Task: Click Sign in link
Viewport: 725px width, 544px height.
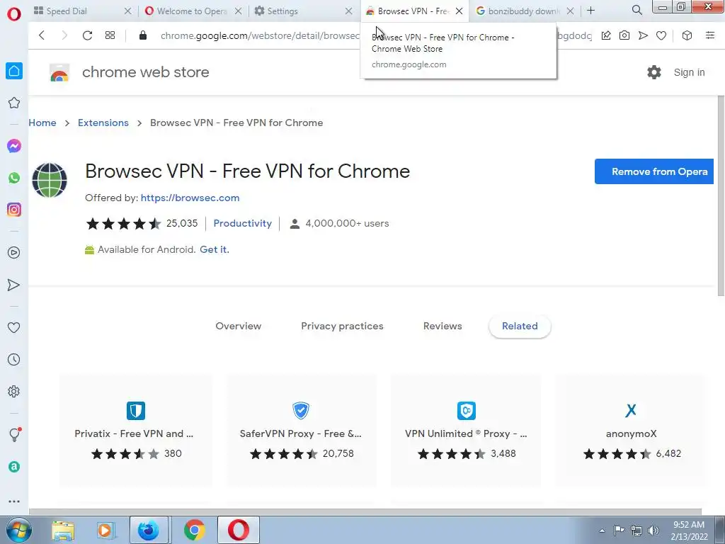Action: tap(689, 72)
